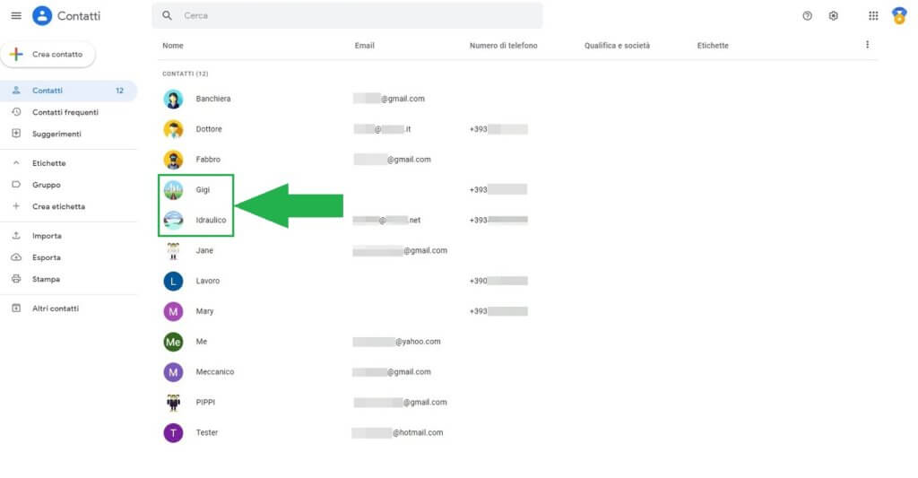The width and height of the screenshot is (918, 478).
Task: Click the Esporta cloud icon
Action: pyautogui.click(x=16, y=257)
